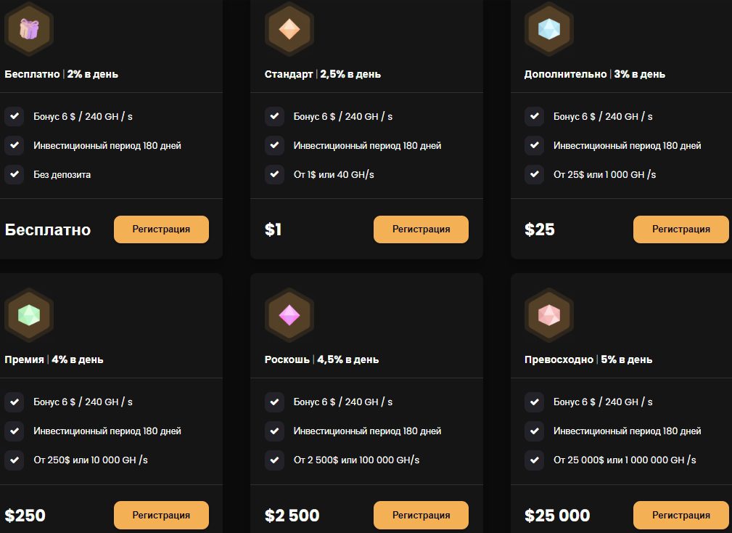The image size is (732, 533).
Task: Click the orange diamond icon on the Стандарт plan
Action: click(289, 29)
